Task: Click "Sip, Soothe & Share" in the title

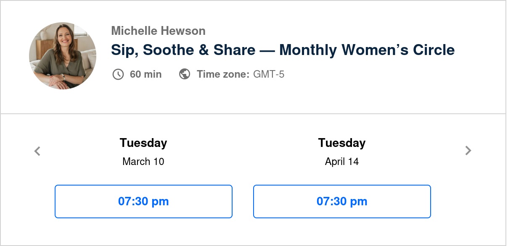Action: tap(183, 50)
